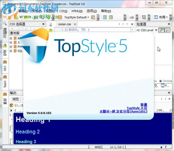The height and width of the screenshot is (151, 174).
Task: Expand the PHP library tree node
Action: coord(11,47)
